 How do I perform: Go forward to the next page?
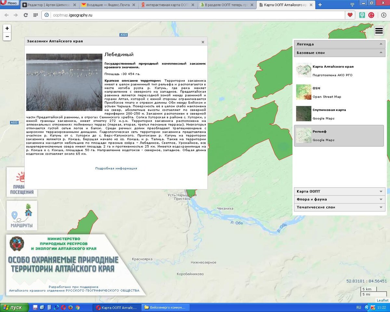tap(16, 15)
